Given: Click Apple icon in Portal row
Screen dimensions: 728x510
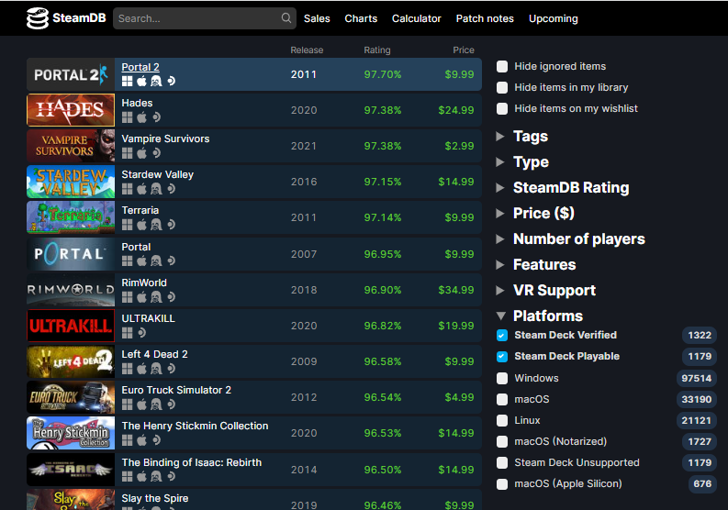Looking at the screenshot, I should 141,261.
